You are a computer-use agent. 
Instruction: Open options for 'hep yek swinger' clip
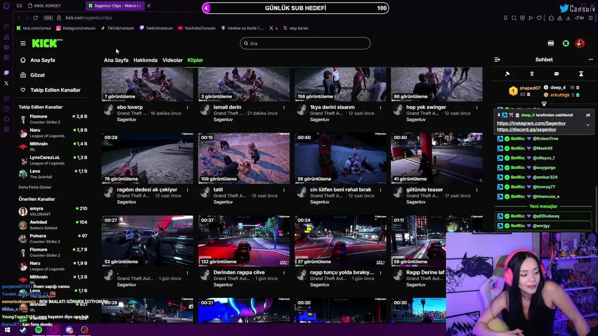tap(477, 107)
